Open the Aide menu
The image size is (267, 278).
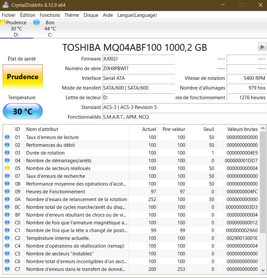(x=108, y=15)
